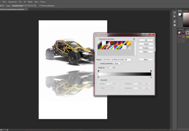The height and width of the screenshot is (131, 189).
Task: Choose the foreground-to-background gradient preset
Action: coord(100,43)
